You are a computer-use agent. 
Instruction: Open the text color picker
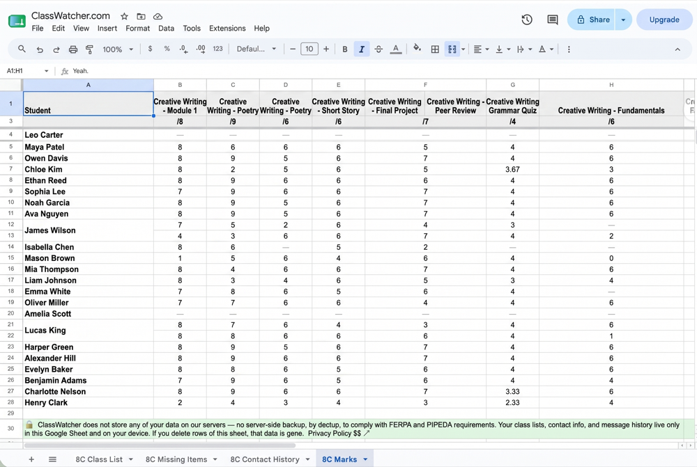396,49
